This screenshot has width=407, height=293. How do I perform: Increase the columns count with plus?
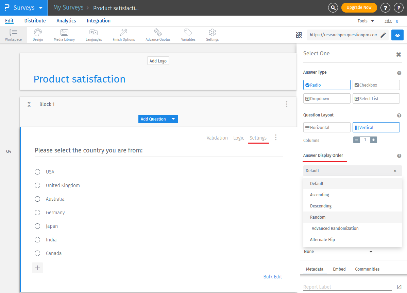tap(373, 140)
